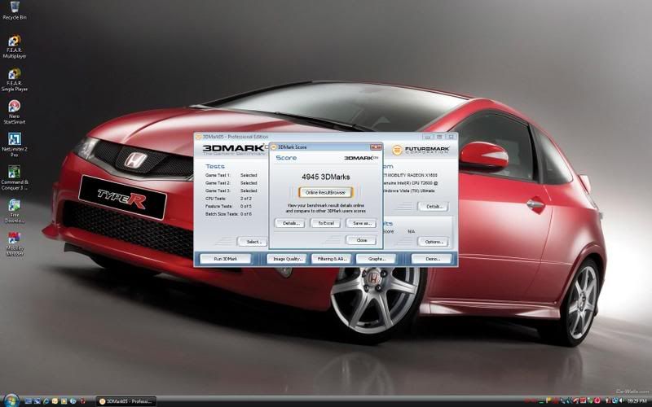Click the 3DMark Score dialog title icon
This screenshot has width=652, height=407.
(274, 147)
